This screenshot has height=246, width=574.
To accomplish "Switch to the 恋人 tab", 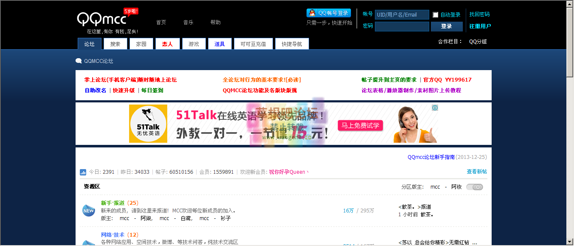I will point(168,43).
